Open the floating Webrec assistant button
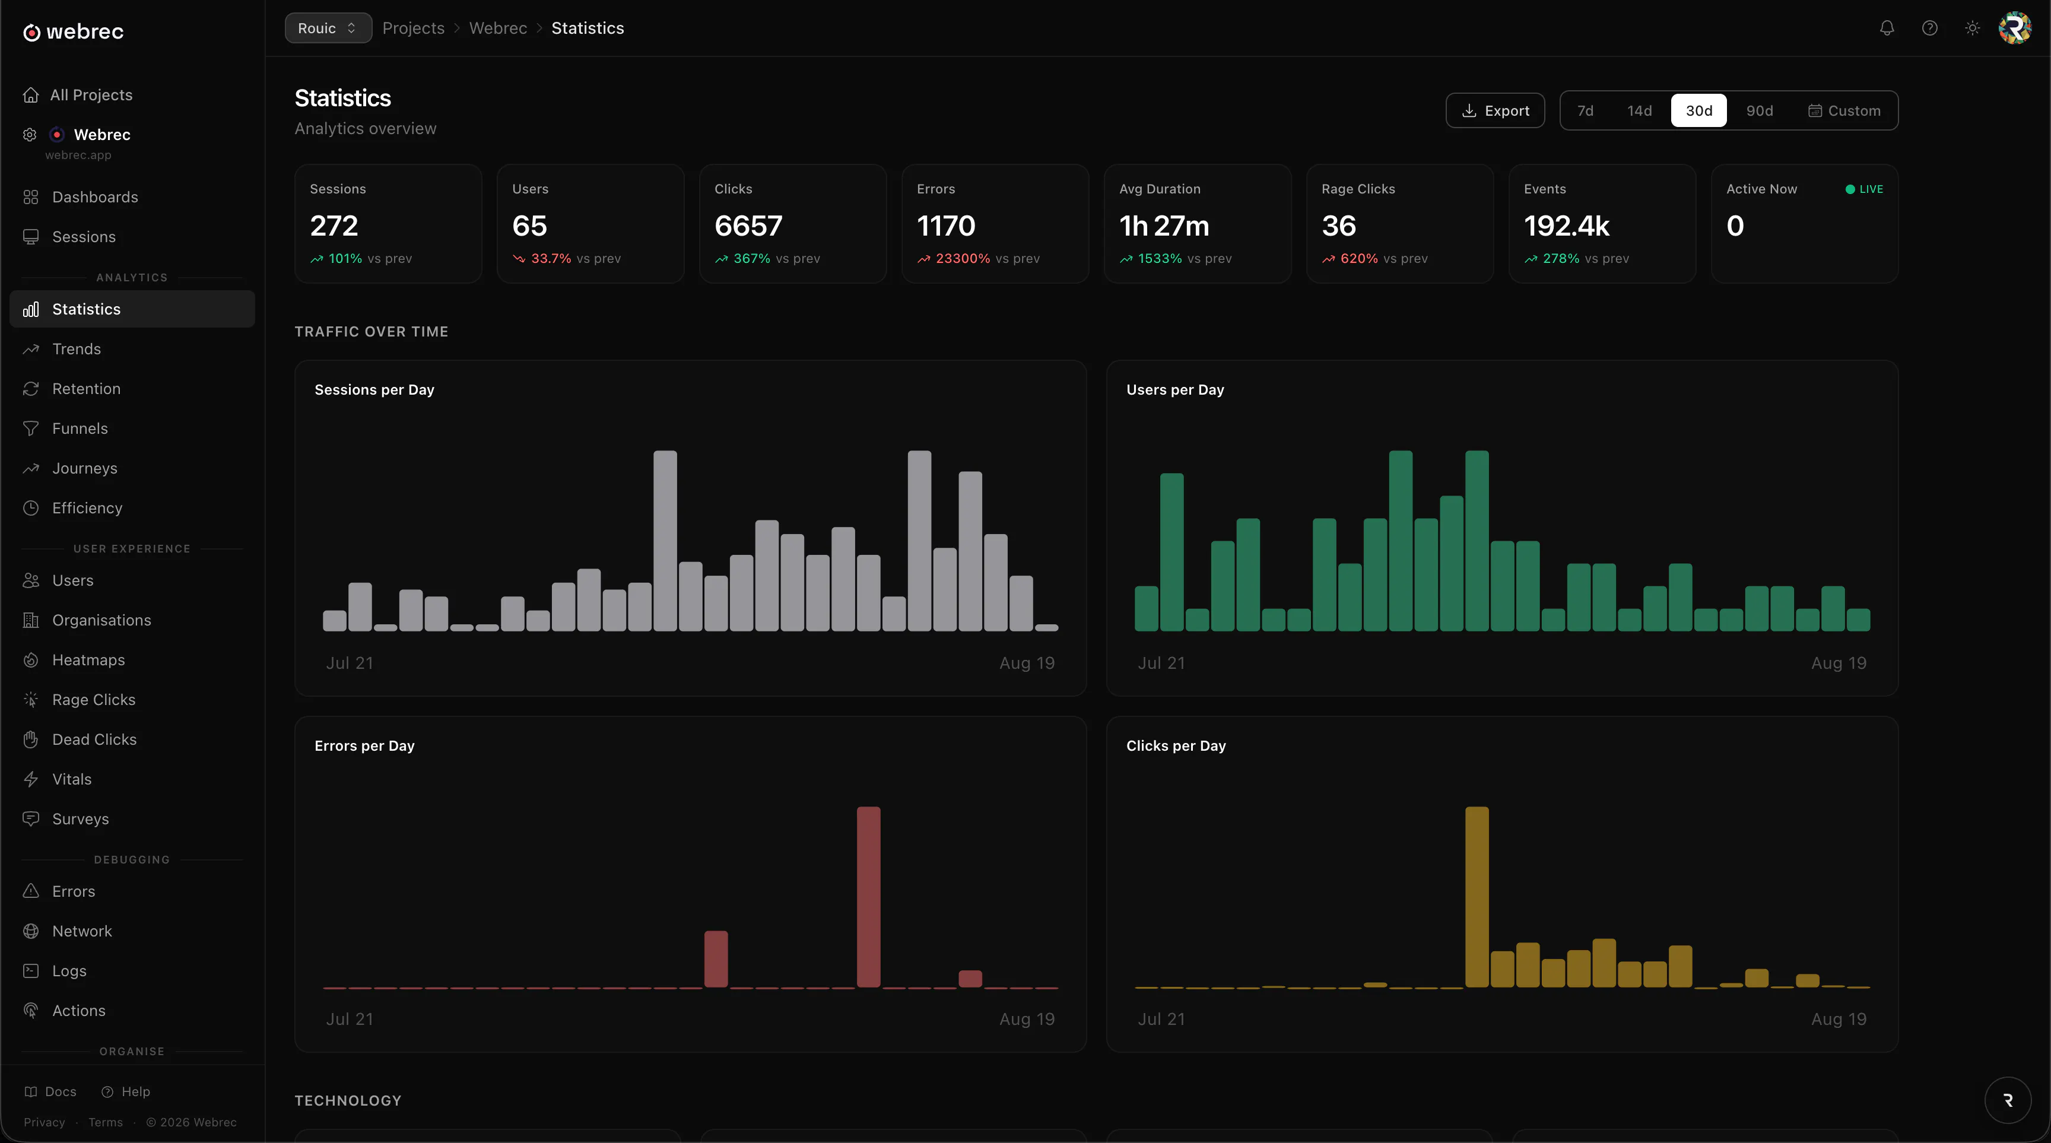The height and width of the screenshot is (1143, 2051). click(x=2008, y=1100)
